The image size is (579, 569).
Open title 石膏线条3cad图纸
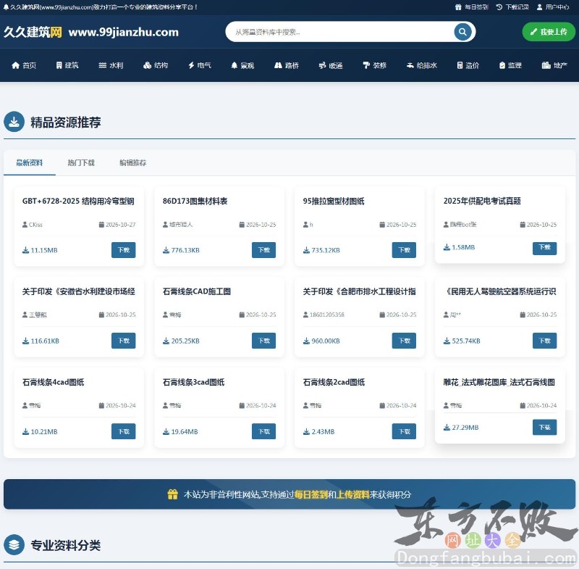[x=193, y=382]
